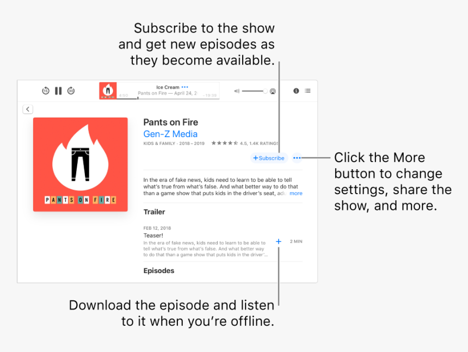
Task: Skip forward 30 seconds
Action: [x=71, y=90]
